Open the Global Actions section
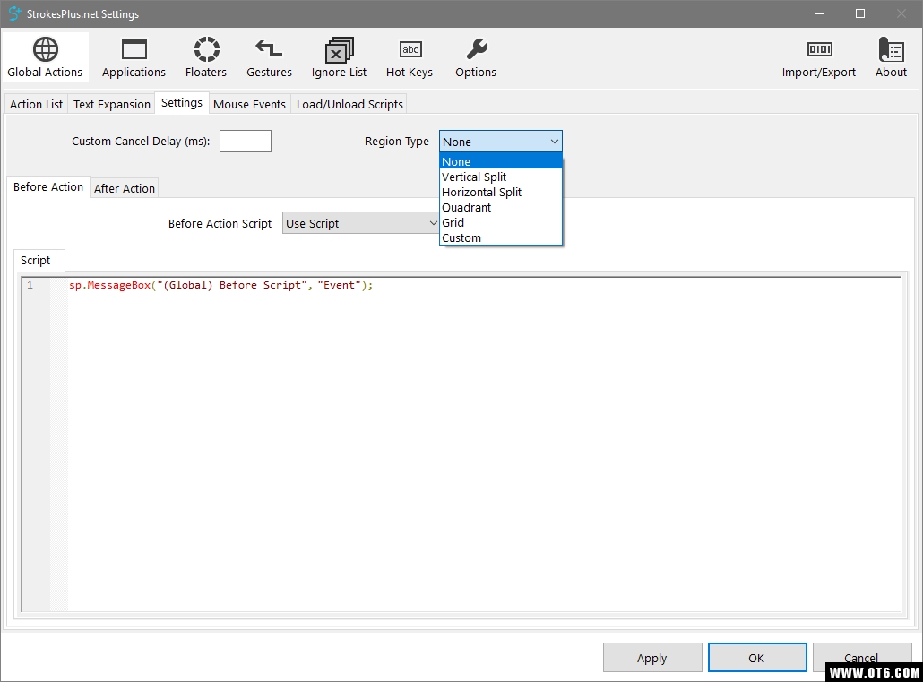The height and width of the screenshot is (682, 923). point(46,57)
